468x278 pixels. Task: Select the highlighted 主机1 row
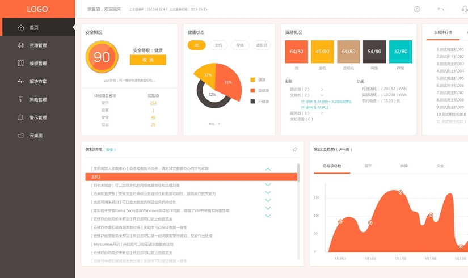(x=191, y=177)
